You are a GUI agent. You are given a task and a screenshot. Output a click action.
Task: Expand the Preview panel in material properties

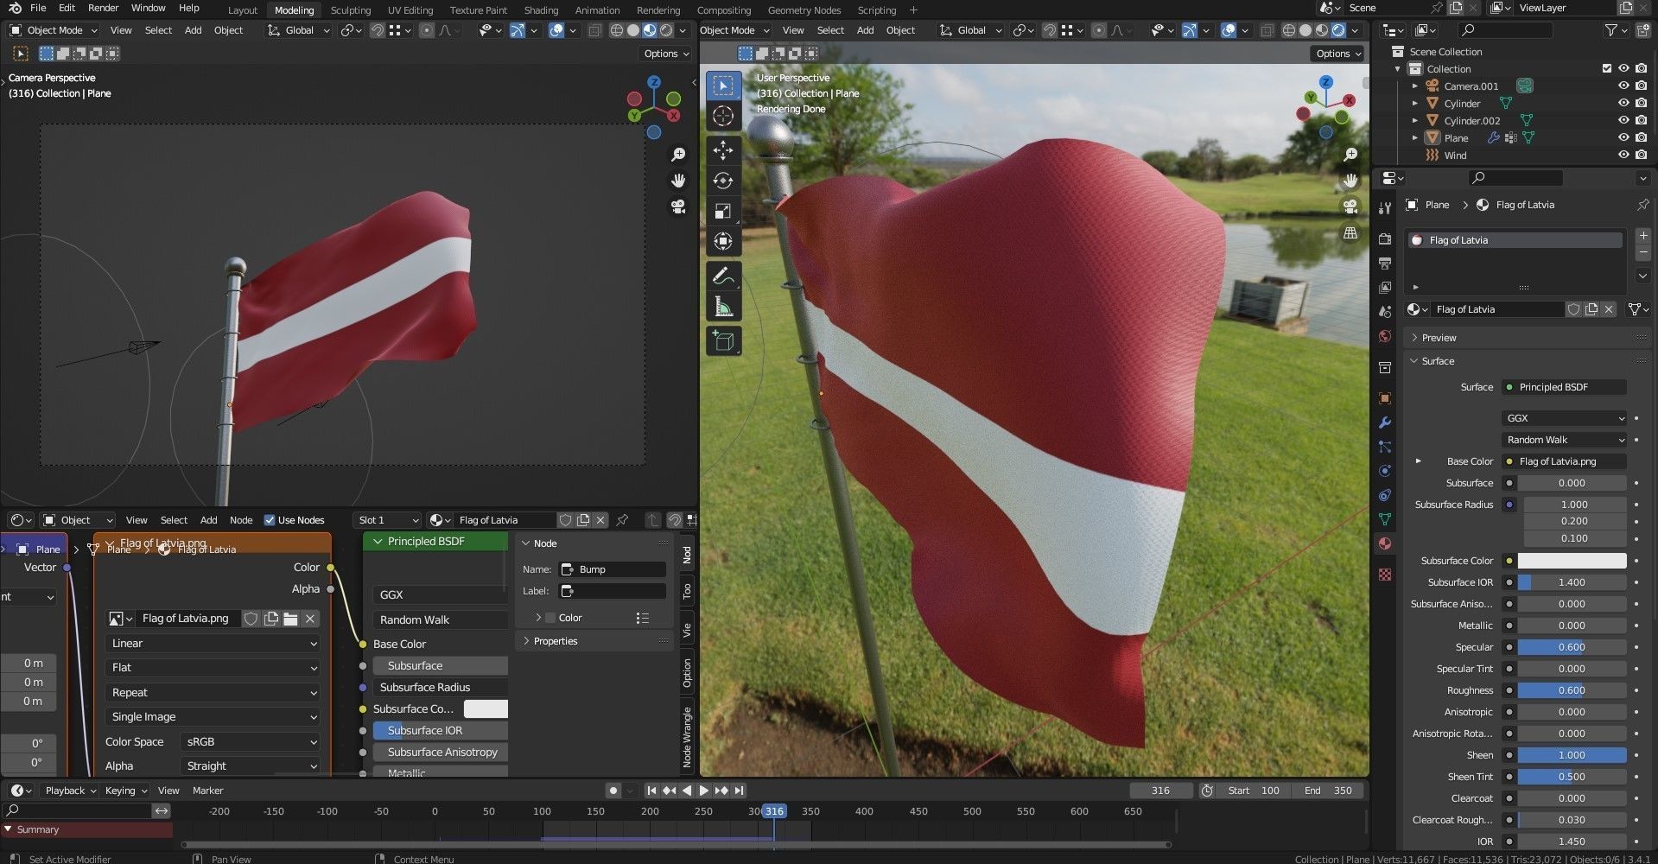tap(1439, 338)
